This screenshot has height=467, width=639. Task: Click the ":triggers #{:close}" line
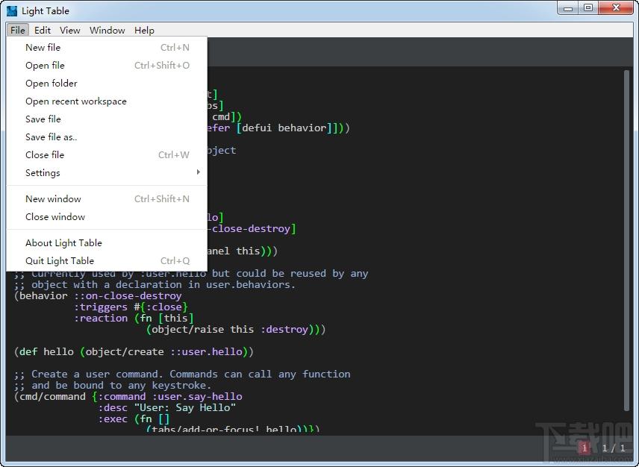(x=131, y=307)
